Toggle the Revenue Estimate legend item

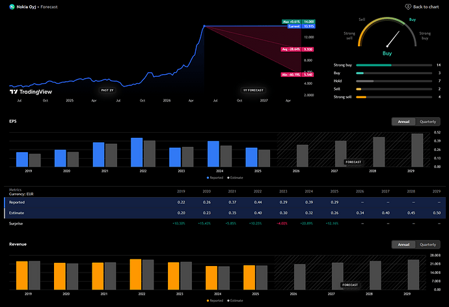coord(235,300)
